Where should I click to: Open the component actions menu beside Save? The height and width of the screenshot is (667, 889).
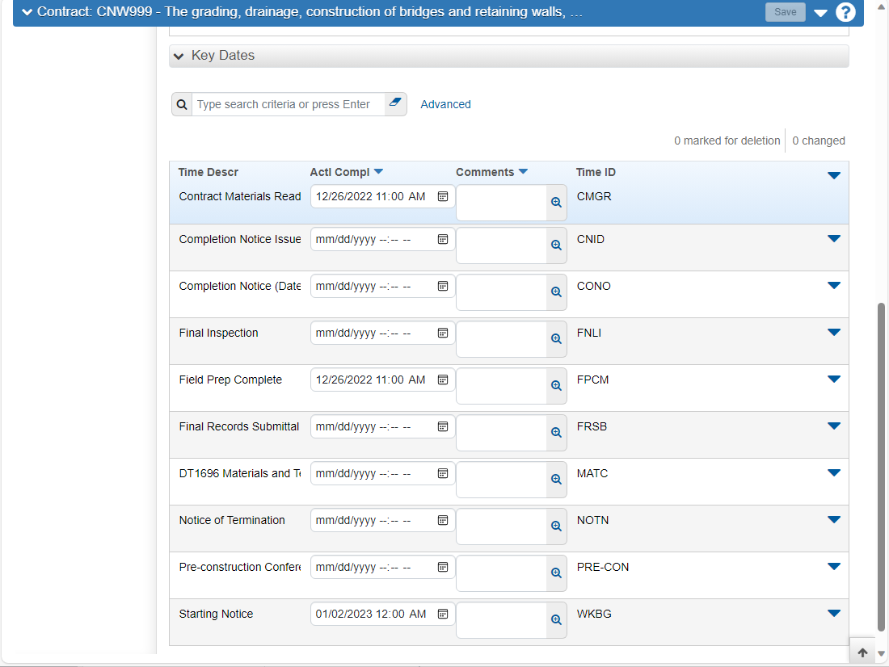[x=820, y=12]
